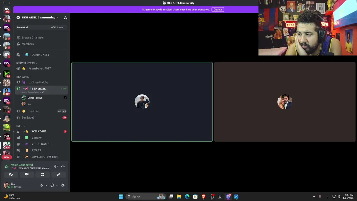Show hidden system tray icons
The image size is (357, 201).
(x=314, y=197)
